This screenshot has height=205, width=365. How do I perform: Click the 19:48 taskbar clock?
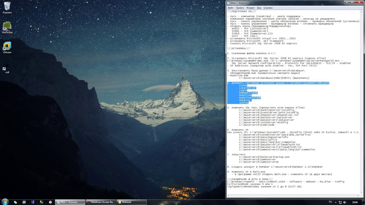[x=355, y=202]
